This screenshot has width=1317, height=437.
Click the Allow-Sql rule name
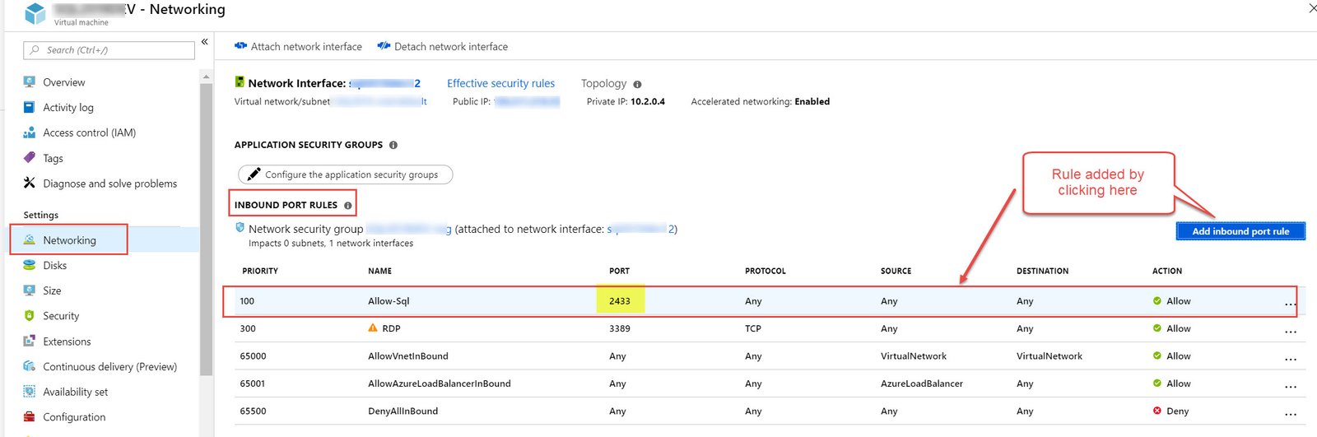tap(389, 301)
